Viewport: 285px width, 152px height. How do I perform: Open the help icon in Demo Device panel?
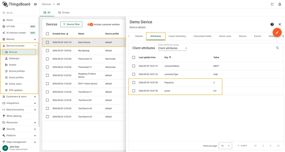pos(272,24)
